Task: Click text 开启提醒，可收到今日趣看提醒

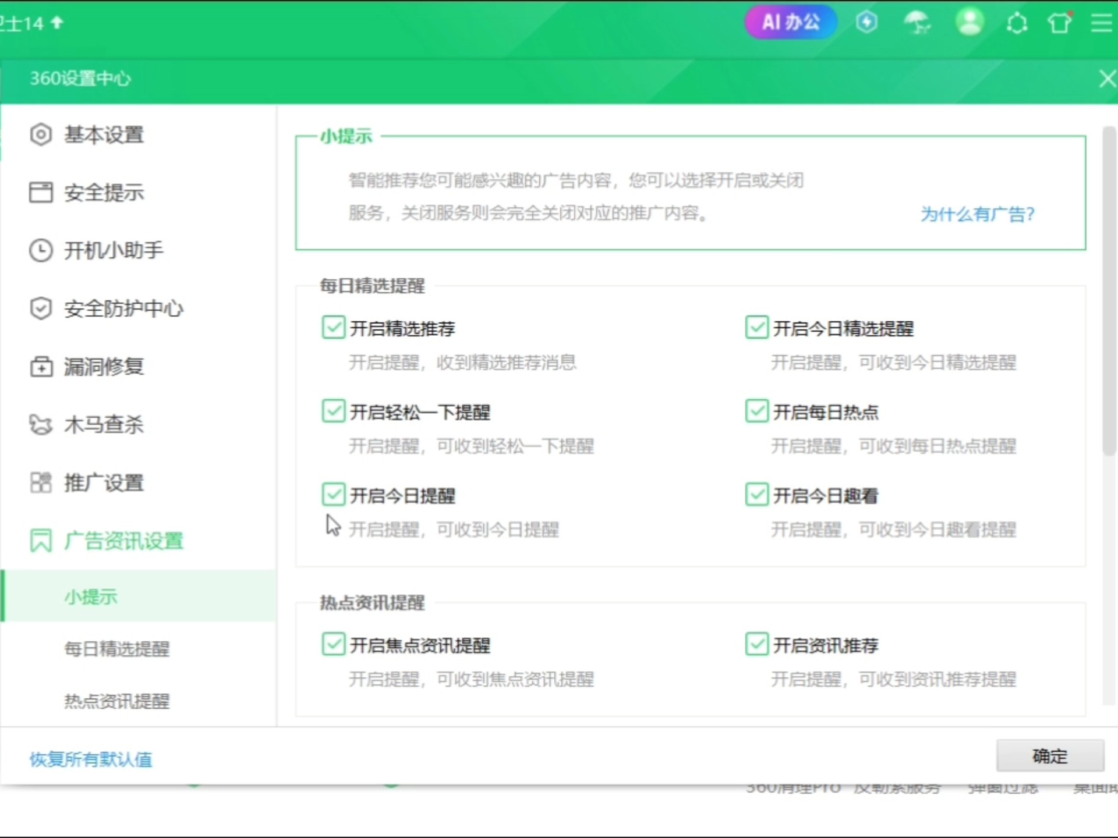Action: pyautogui.click(x=894, y=530)
